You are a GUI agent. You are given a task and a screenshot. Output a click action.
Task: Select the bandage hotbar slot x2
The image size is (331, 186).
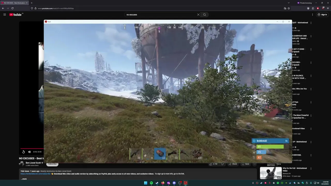pos(160,154)
